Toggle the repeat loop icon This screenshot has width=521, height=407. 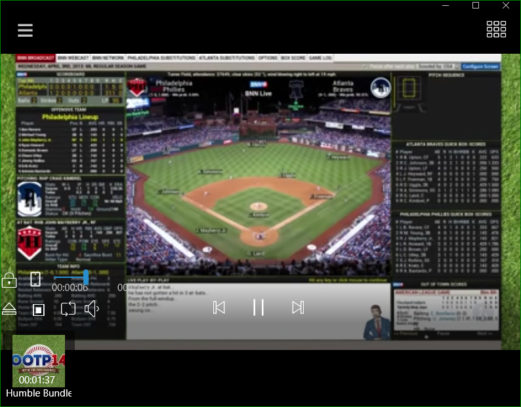click(x=68, y=309)
